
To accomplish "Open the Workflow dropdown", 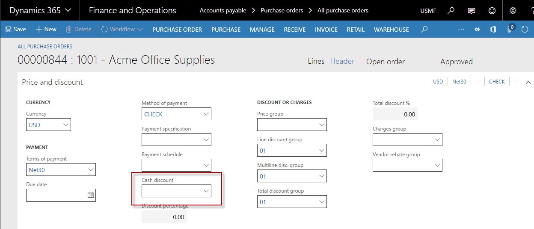I will pyautogui.click(x=122, y=29).
